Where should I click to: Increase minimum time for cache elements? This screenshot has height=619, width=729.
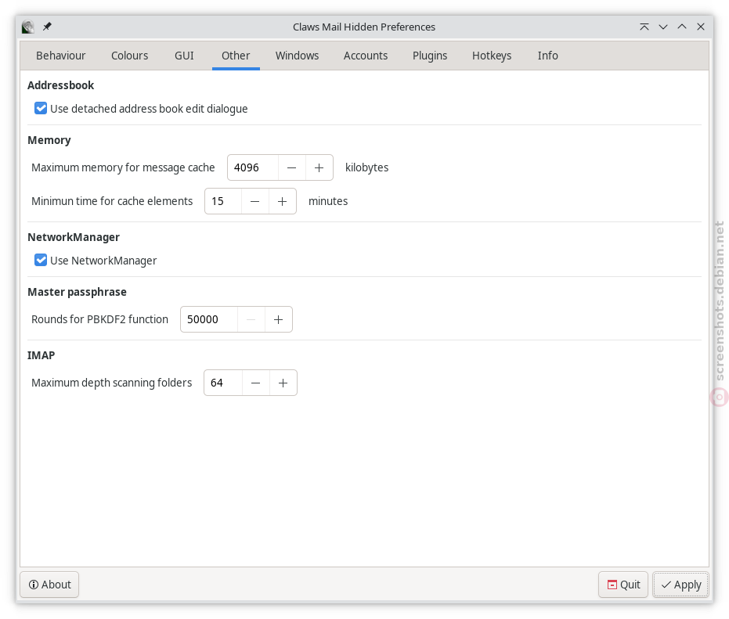point(282,201)
